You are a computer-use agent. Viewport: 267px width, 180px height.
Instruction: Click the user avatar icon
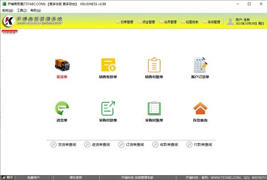230,22
